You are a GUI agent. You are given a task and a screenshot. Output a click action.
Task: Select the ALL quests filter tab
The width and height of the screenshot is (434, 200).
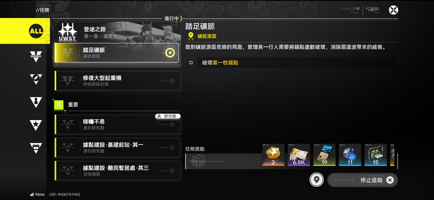(x=25, y=31)
